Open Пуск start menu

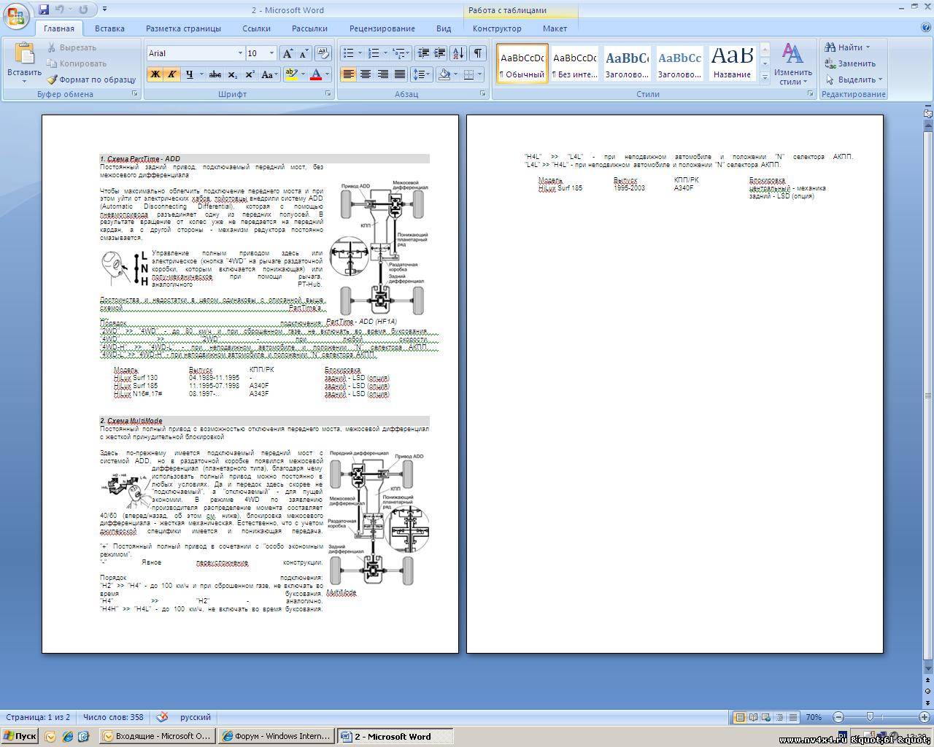(20, 736)
